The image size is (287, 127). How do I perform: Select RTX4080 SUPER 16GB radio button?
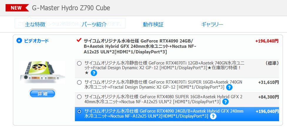click(x=79, y=97)
